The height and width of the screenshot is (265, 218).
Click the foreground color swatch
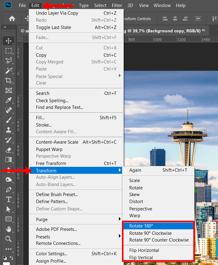pyautogui.click(x=6, y=263)
